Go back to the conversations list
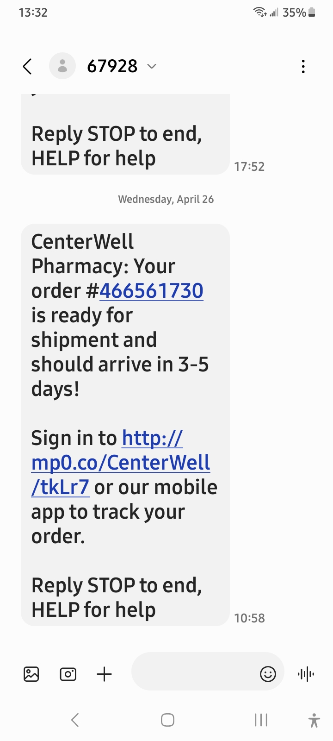 pos(28,67)
